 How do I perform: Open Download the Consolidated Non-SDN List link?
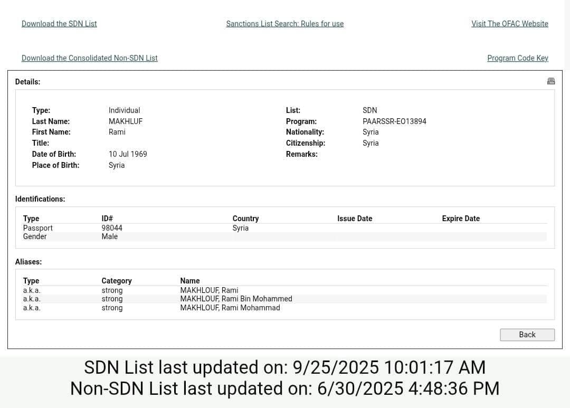(89, 58)
